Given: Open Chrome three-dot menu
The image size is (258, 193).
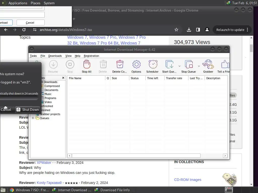Looking at the screenshot, I should click(x=247, y=30).
